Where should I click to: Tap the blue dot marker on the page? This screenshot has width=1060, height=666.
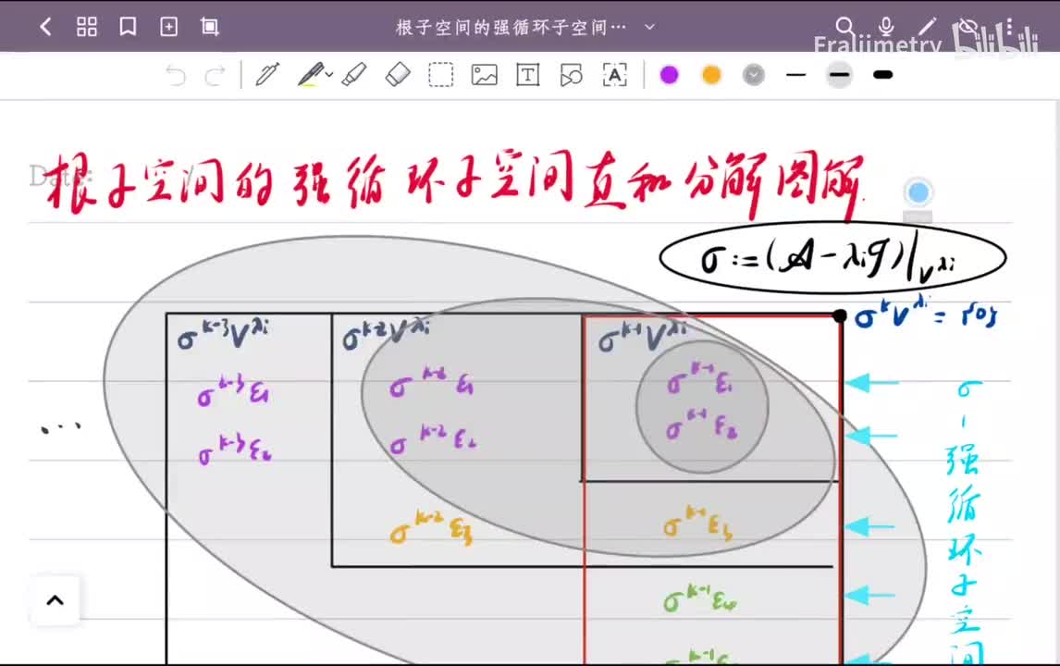(x=918, y=192)
